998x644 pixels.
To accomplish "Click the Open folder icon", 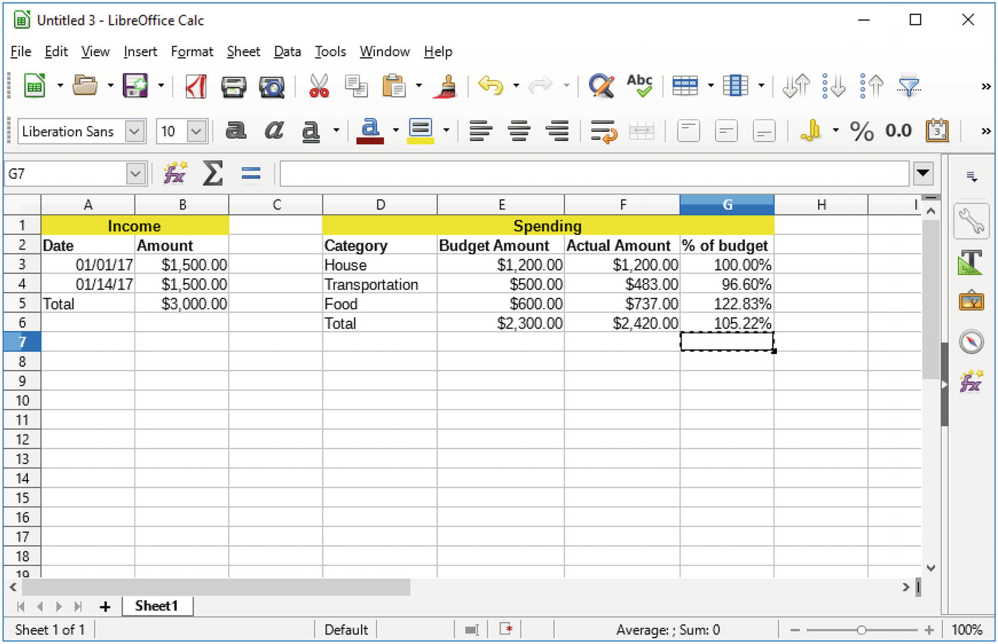I will pyautogui.click(x=85, y=86).
